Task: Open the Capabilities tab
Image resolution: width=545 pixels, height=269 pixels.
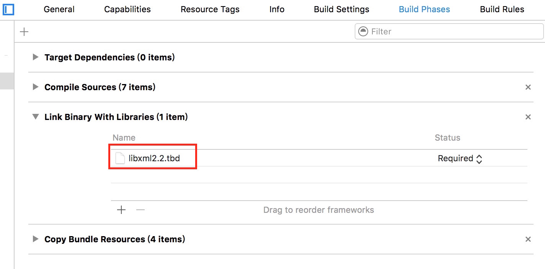Action: pos(127,10)
